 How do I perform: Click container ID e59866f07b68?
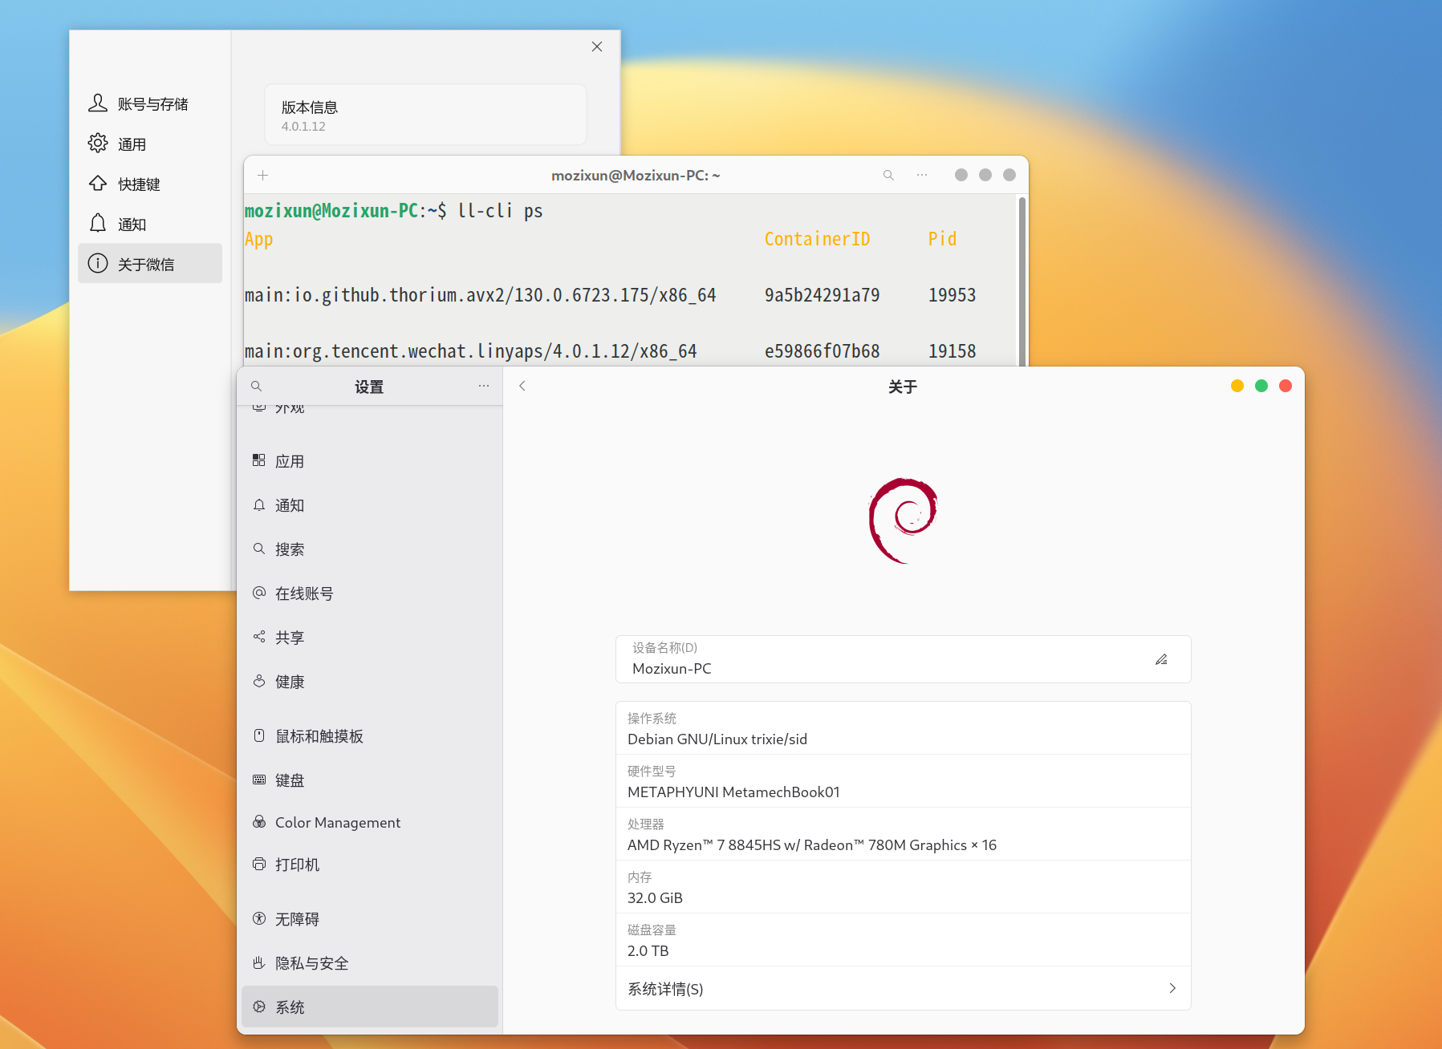pyautogui.click(x=822, y=351)
